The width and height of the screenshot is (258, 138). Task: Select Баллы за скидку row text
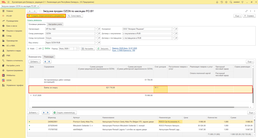click(x=51, y=88)
